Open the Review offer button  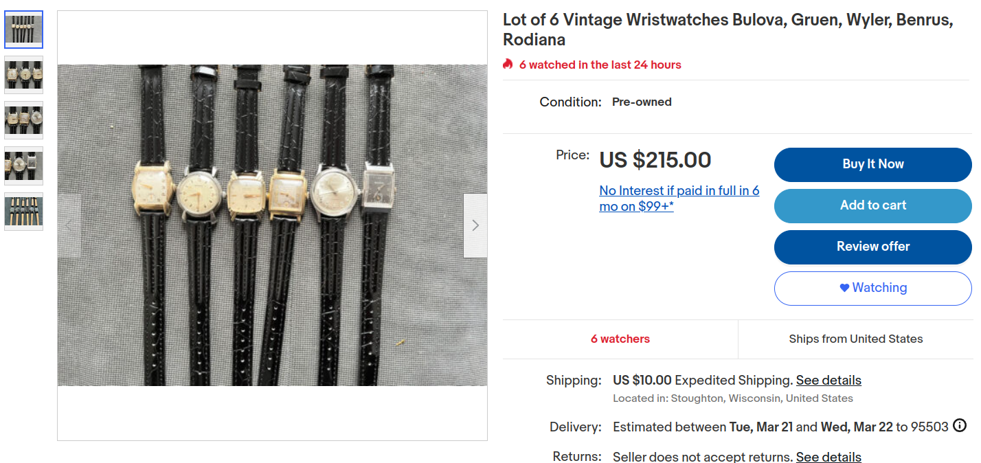pos(872,247)
